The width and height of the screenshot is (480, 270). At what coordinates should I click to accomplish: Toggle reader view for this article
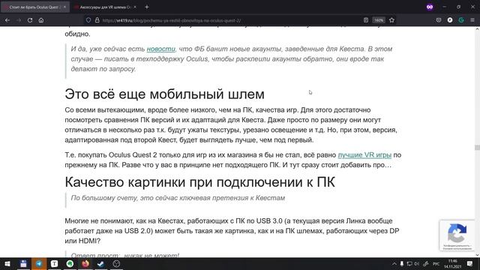pyautogui.click(x=366, y=20)
